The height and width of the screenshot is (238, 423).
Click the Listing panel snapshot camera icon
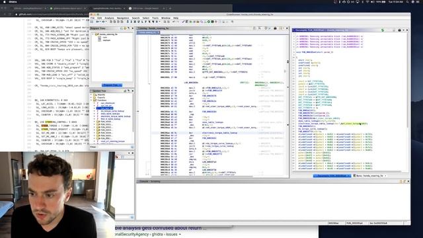tap(275, 28)
